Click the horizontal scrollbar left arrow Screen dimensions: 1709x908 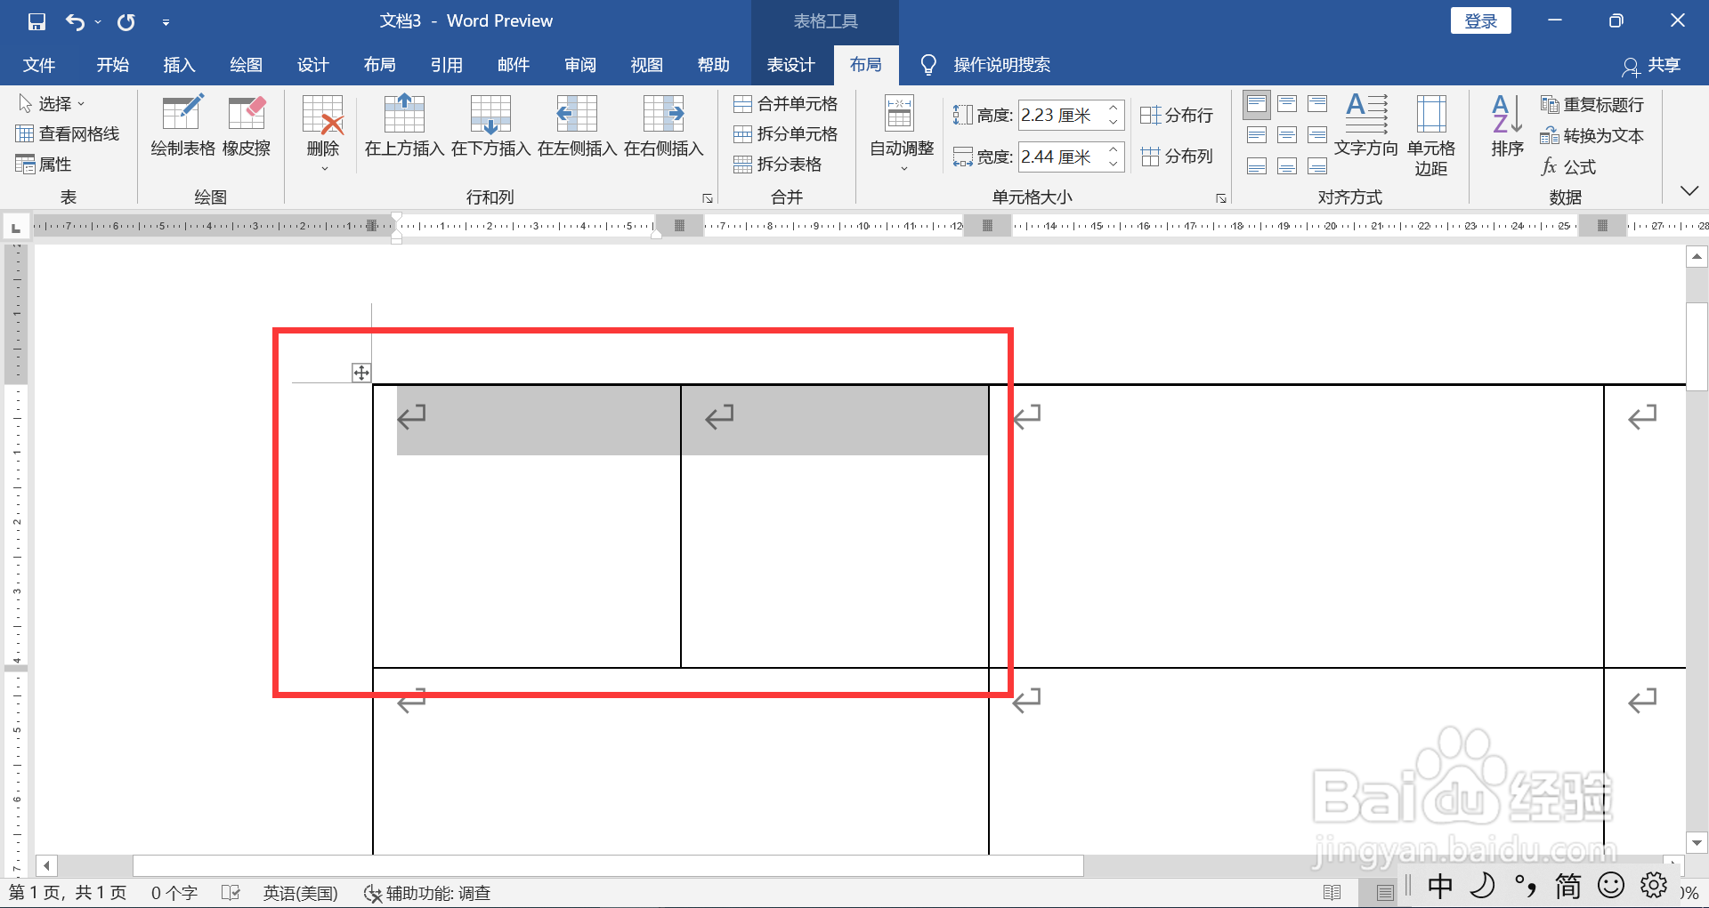pos(46,865)
